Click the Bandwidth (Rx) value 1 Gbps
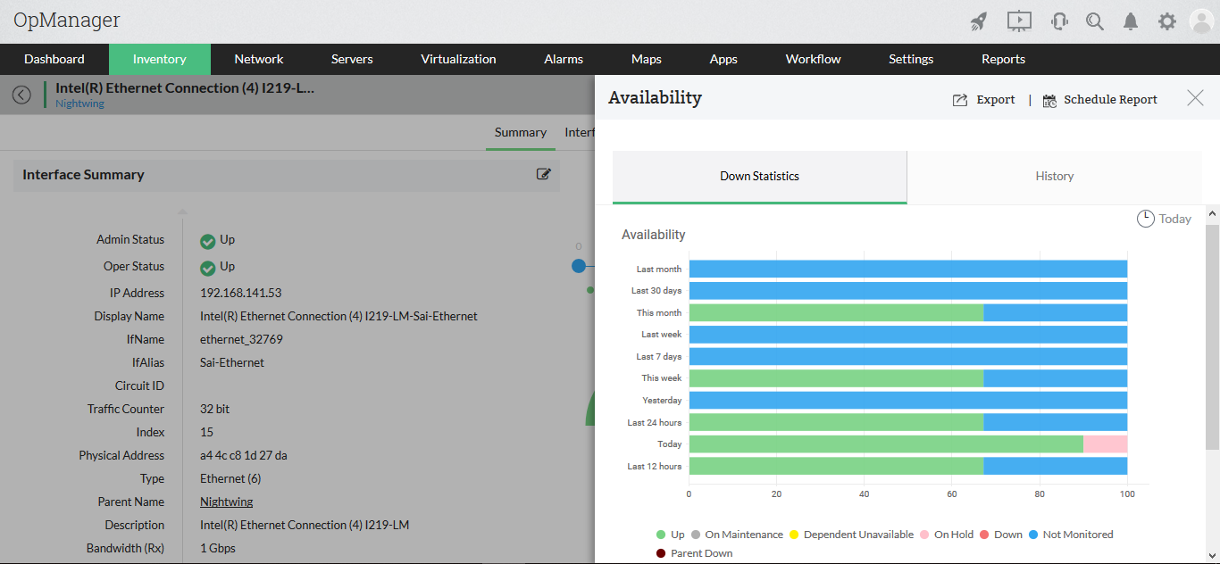The width and height of the screenshot is (1220, 564). [x=218, y=548]
